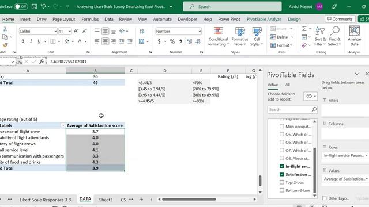Screen dimensions: 369x207
Task: Open Sort & Filter menu
Action: pyautogui.click(x=320, y=36)
